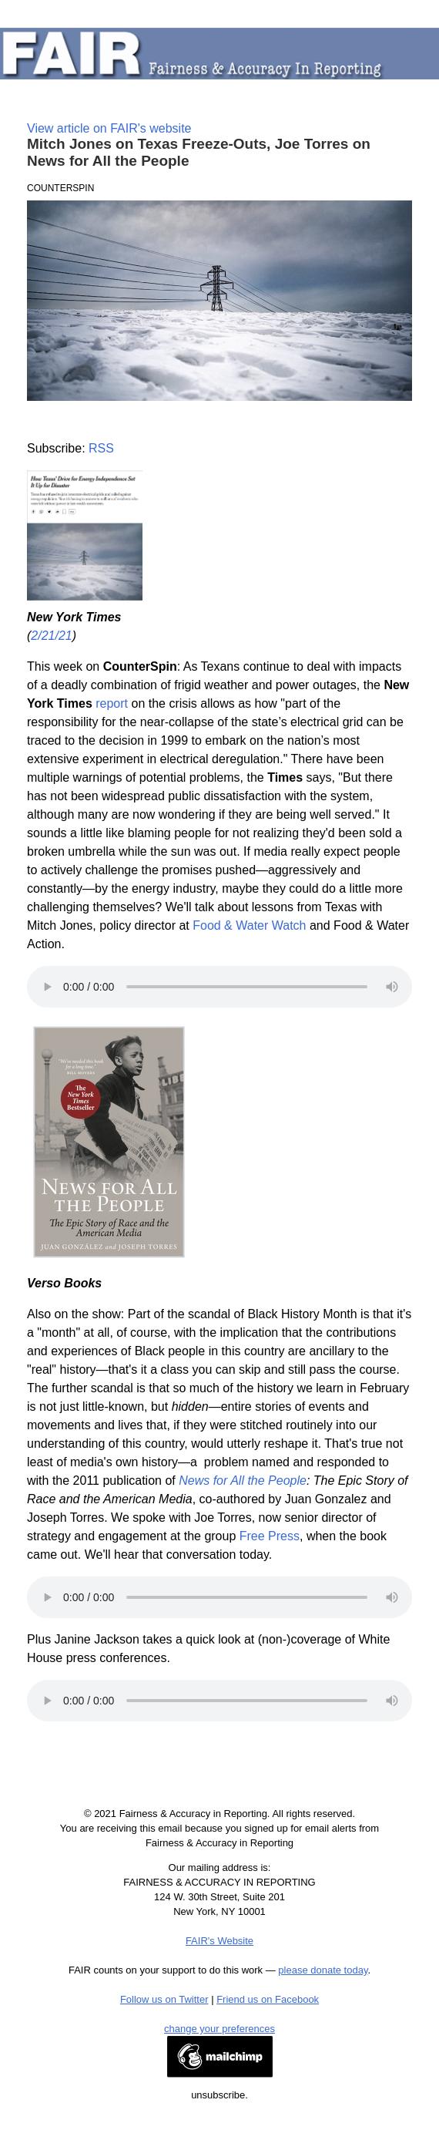Mute the second audio player volume

[x=392, y=1597]
